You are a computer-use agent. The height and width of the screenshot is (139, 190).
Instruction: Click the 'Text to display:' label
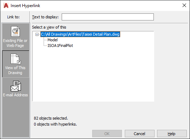[x=45, y=17]
